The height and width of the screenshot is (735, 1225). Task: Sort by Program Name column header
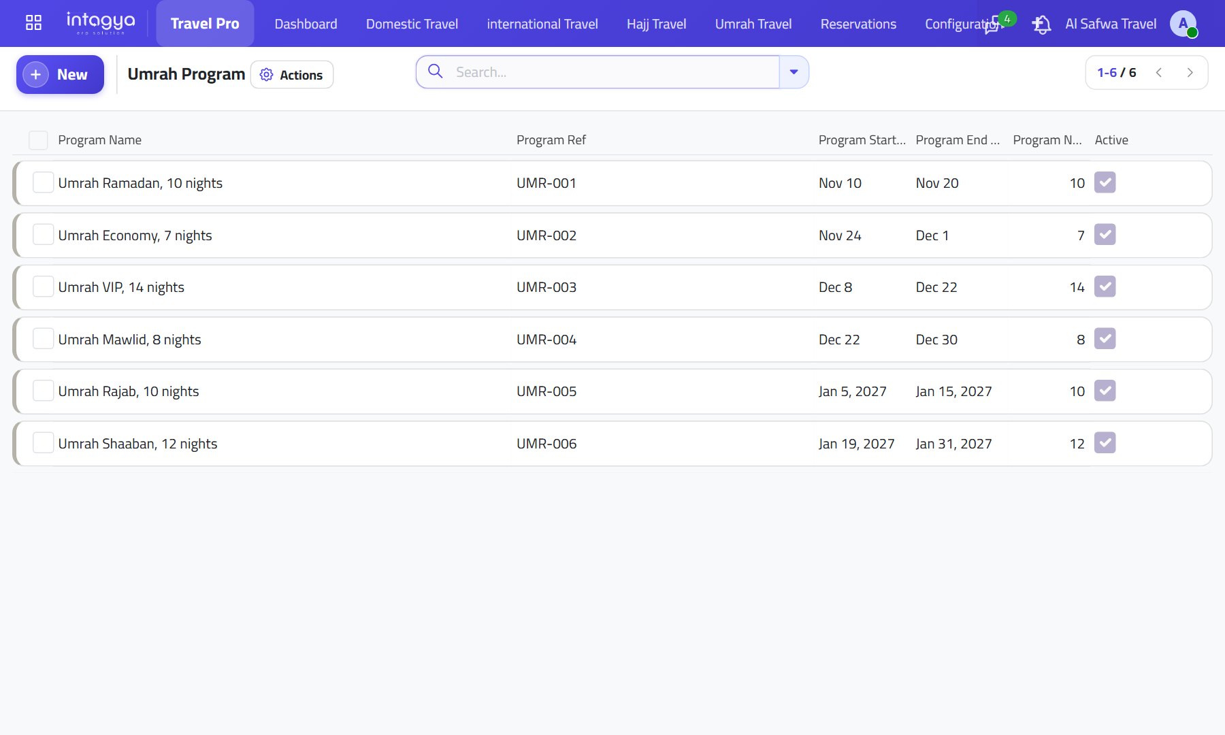(x=99, y=140)
